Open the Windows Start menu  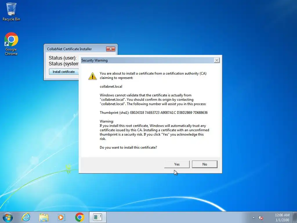click(8, 217)
